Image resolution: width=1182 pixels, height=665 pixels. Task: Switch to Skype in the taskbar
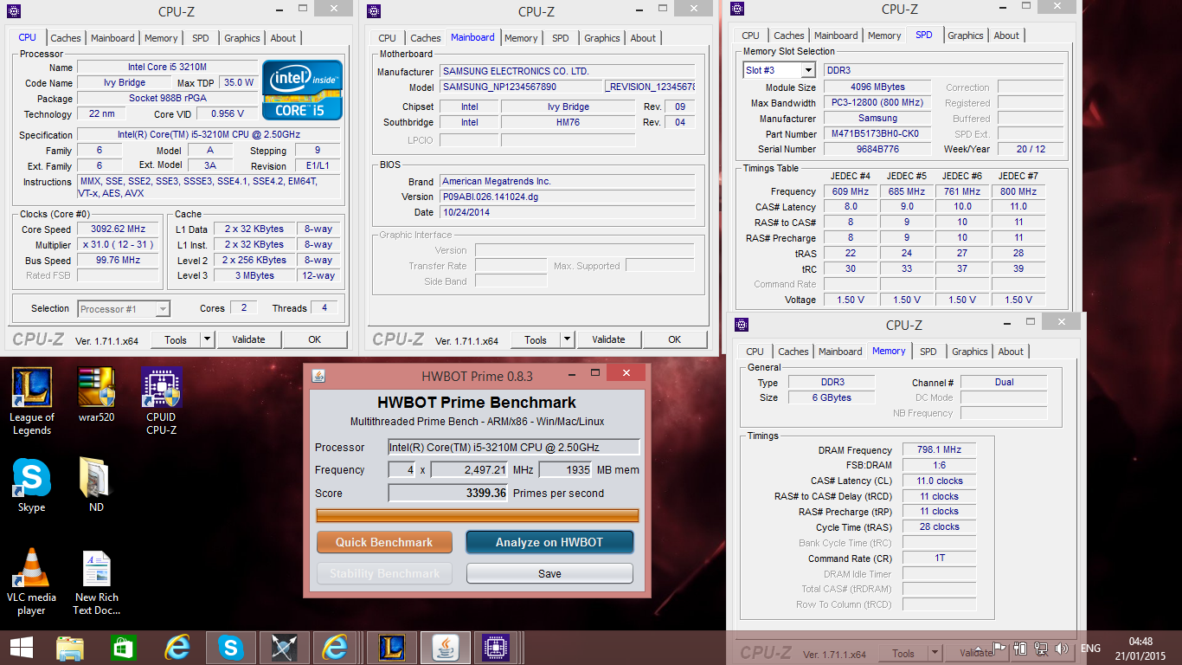click(x=230, y=648)
